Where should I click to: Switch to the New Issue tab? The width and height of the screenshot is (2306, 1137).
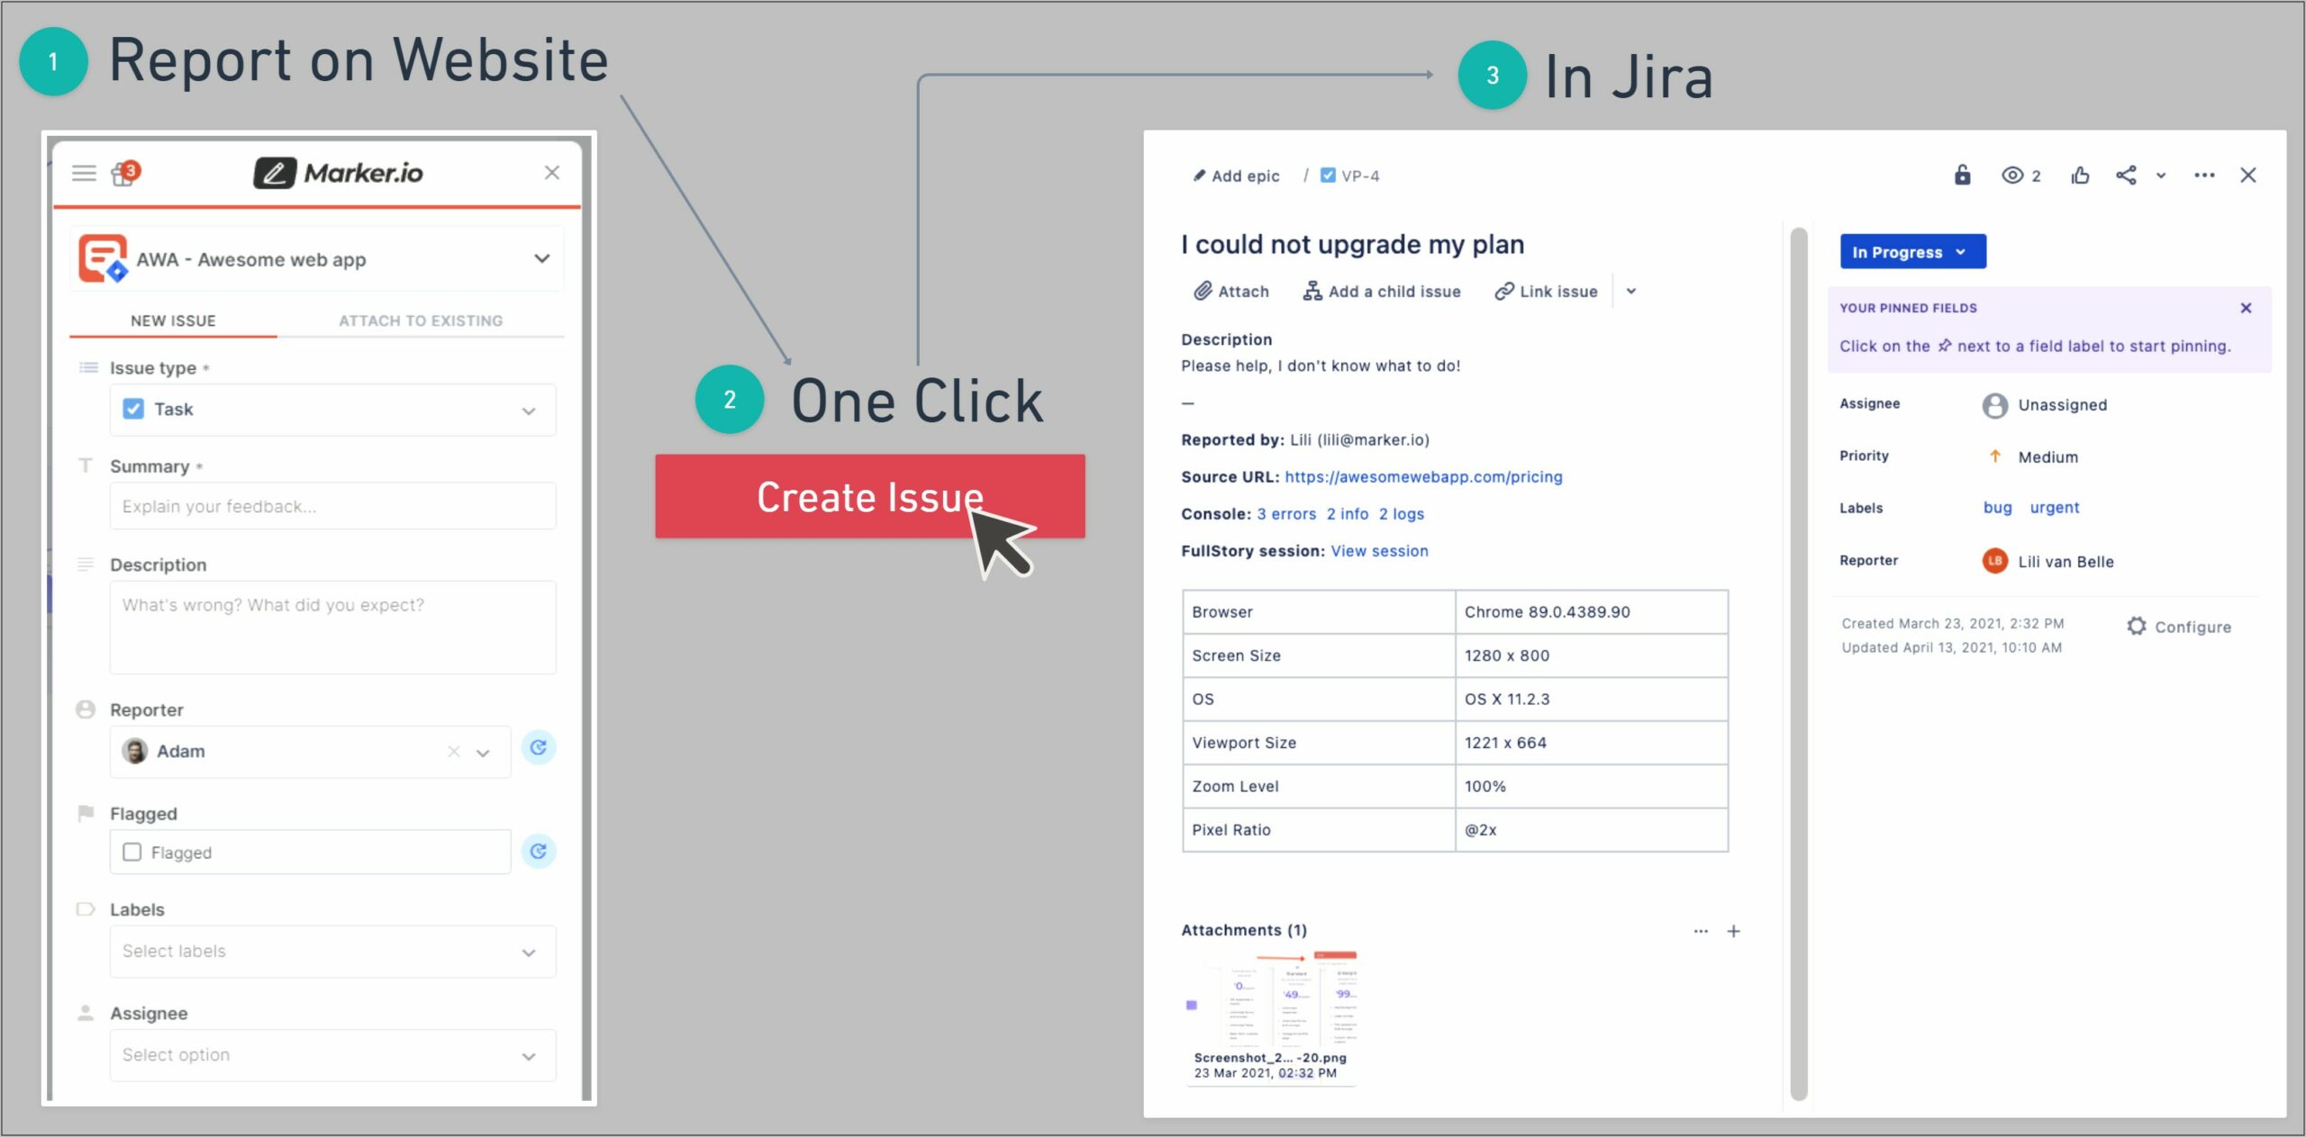(173, 320)
